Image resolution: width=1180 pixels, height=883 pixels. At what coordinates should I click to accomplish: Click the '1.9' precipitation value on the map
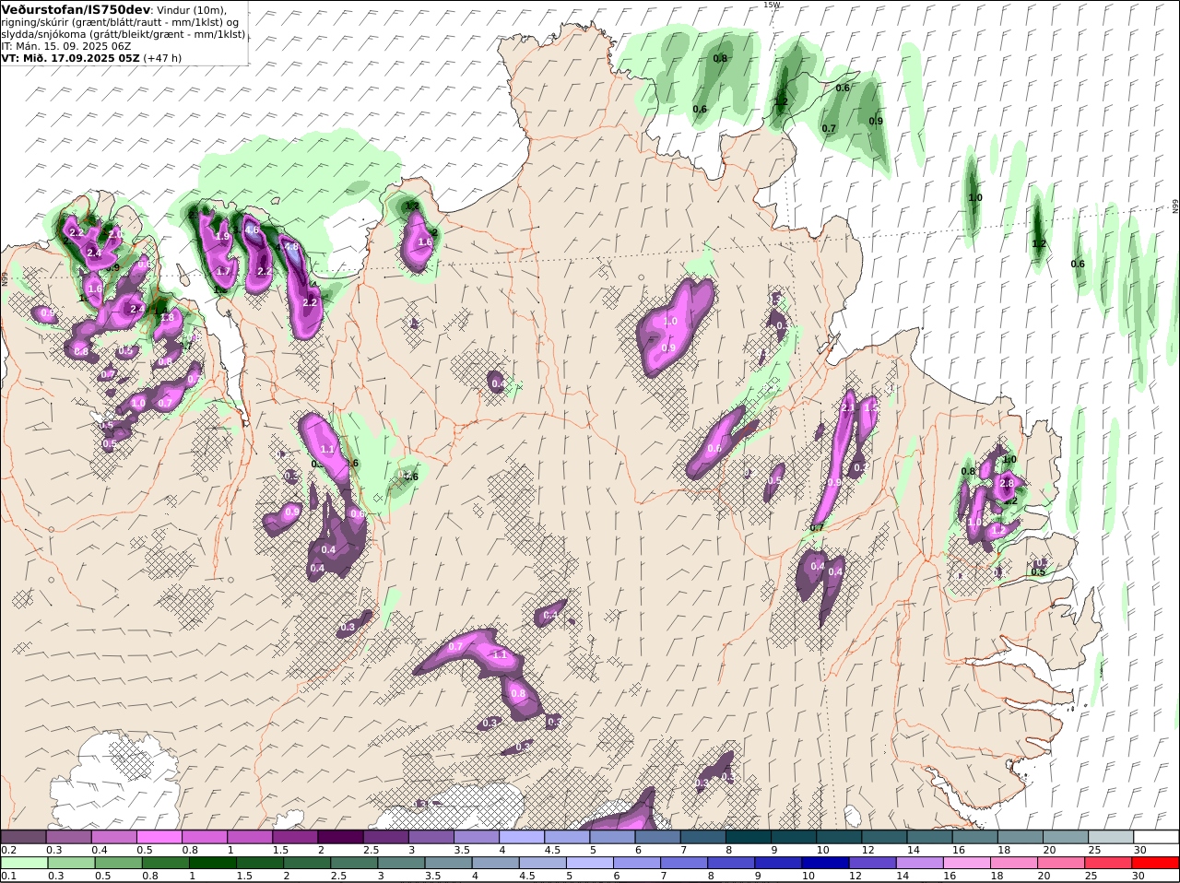222,237
